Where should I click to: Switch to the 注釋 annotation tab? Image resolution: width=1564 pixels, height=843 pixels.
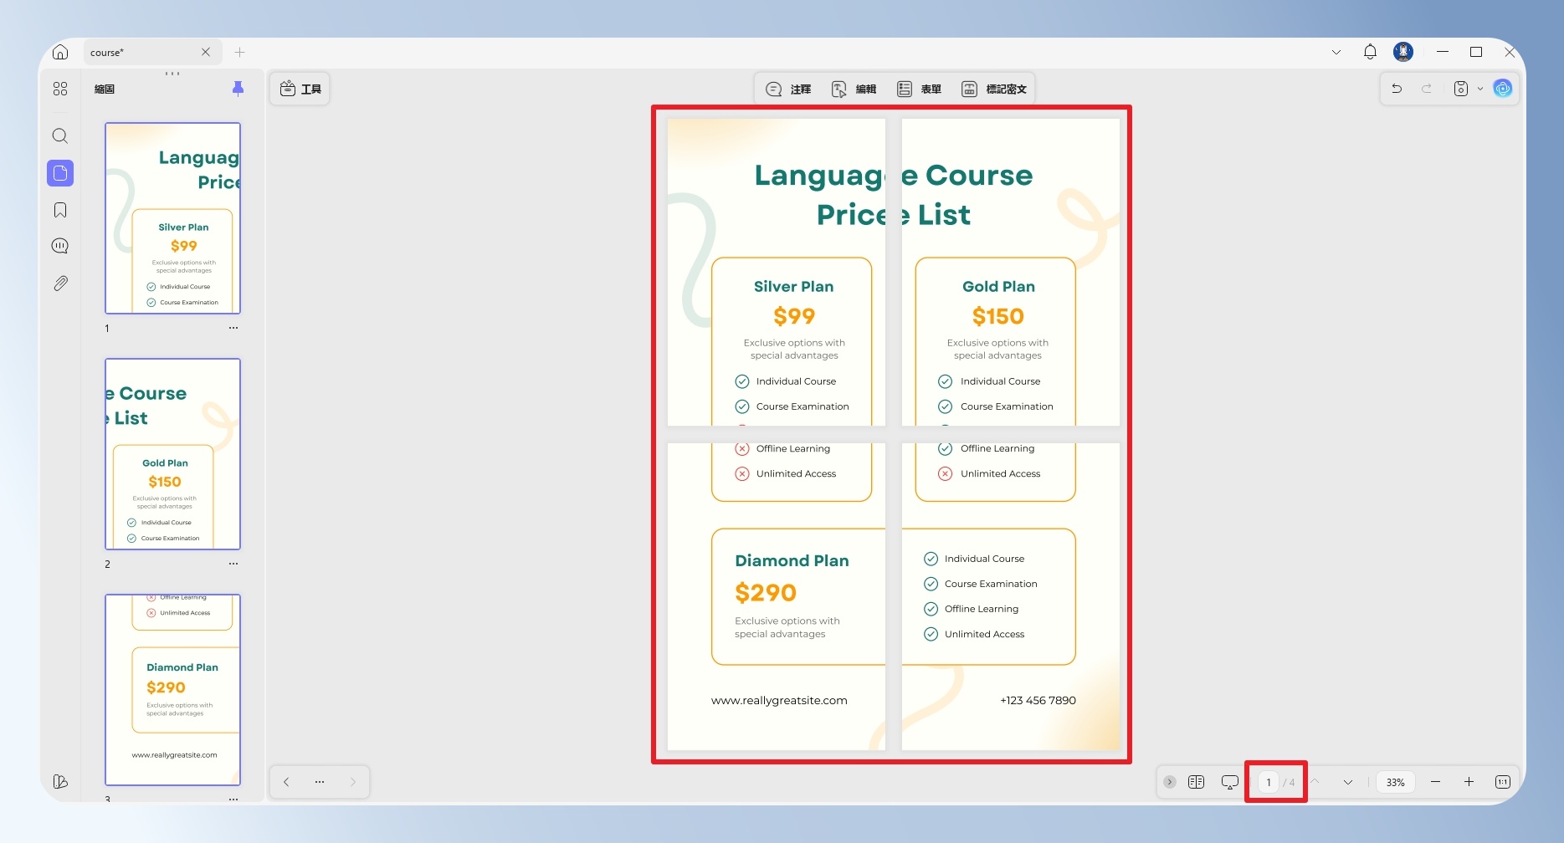[788, 89]
